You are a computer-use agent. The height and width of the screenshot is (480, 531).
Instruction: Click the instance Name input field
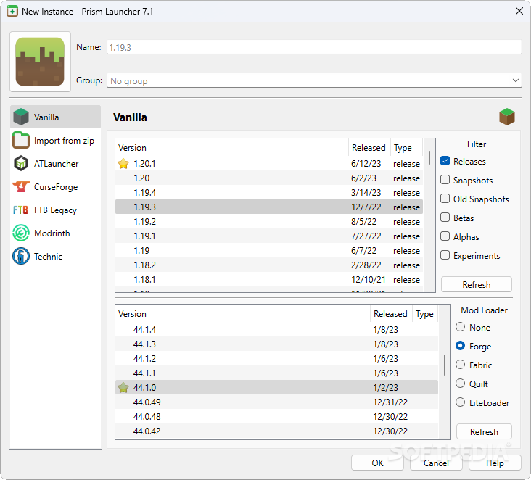tap(314, 47)
